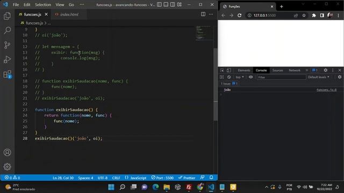Open the Search view in activity bar
The image size is (344, 193).
click(7, 30)
